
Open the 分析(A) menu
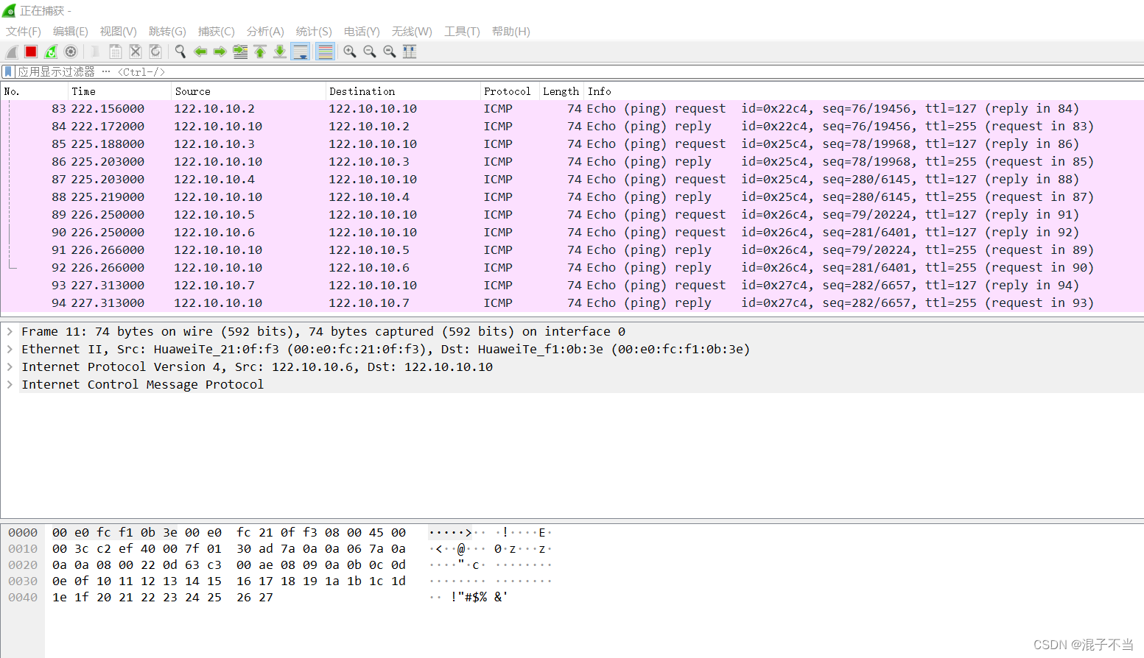coord(265,32)
